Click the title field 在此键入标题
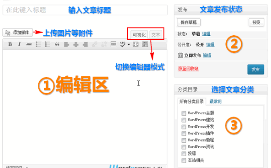This screenshot has width=271, height=168. click(x=85, y=10)
